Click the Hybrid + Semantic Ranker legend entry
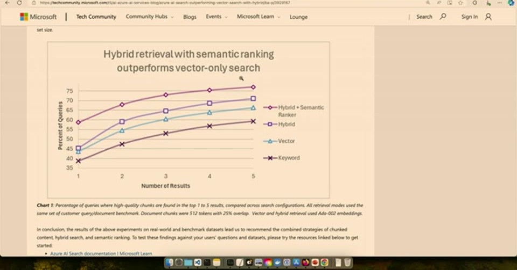Image resolution: width=517 pixels, height=270 pixels. click(294, 111)
